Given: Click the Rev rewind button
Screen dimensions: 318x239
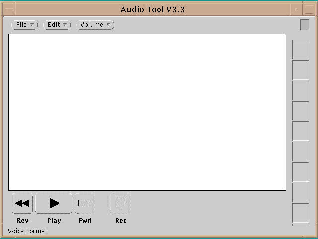Looking at the screenshot, I should pyautogui.click(x=22, y=203).
